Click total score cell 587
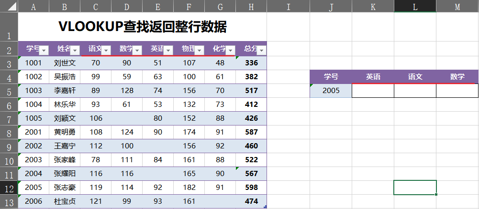 (251, 132)
